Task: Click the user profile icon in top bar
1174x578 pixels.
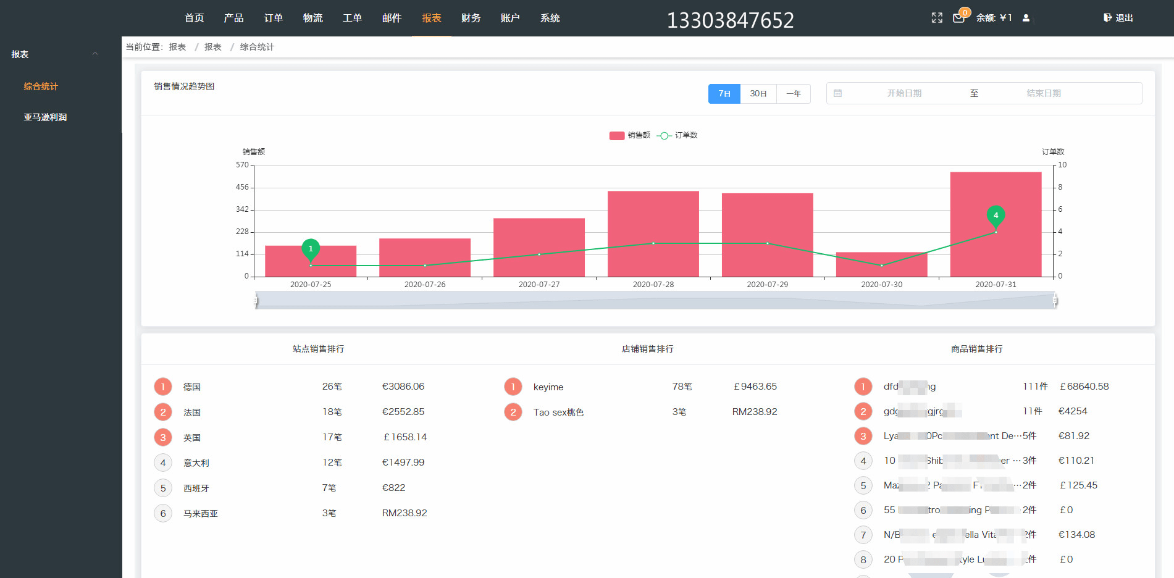Action: click(x=1026, y=18)
